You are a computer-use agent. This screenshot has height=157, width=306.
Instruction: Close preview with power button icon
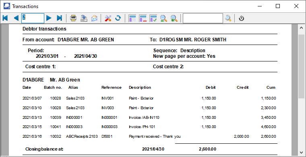tap(242, 18)
